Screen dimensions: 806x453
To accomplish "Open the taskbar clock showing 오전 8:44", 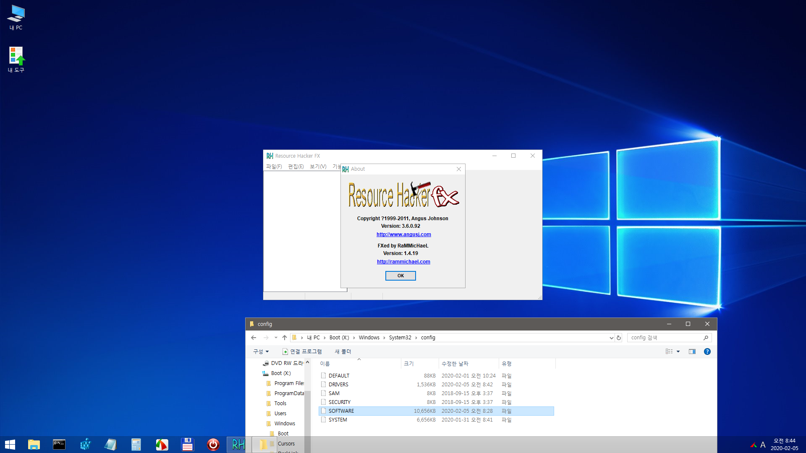I will 784,445.
